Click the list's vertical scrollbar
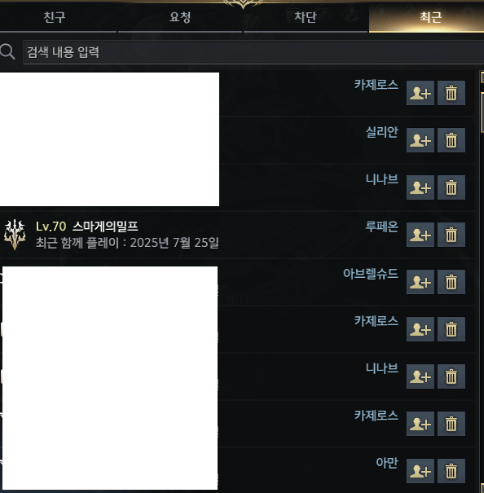484x493 pixels. 482,280
